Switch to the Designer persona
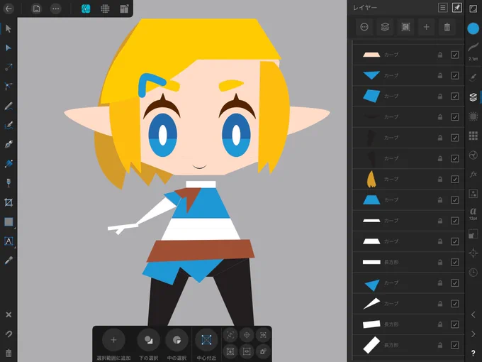The width and height of the screenshot is (482, 362). [86, 9]
